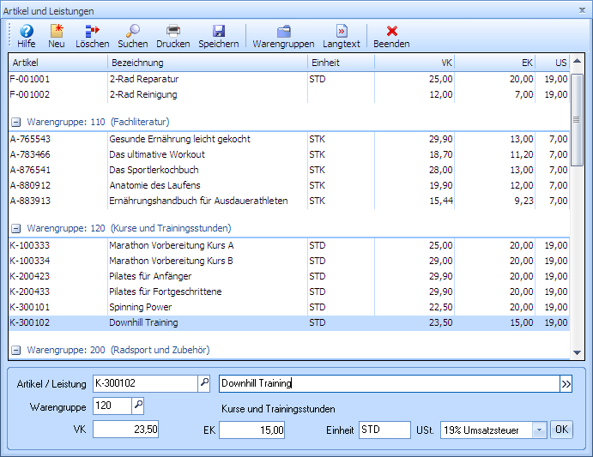Select row A-880912 Anatomie des Laufens
The width and height of the screenshot is (593, 457).
pyautogui.click(x=289, y=186)
